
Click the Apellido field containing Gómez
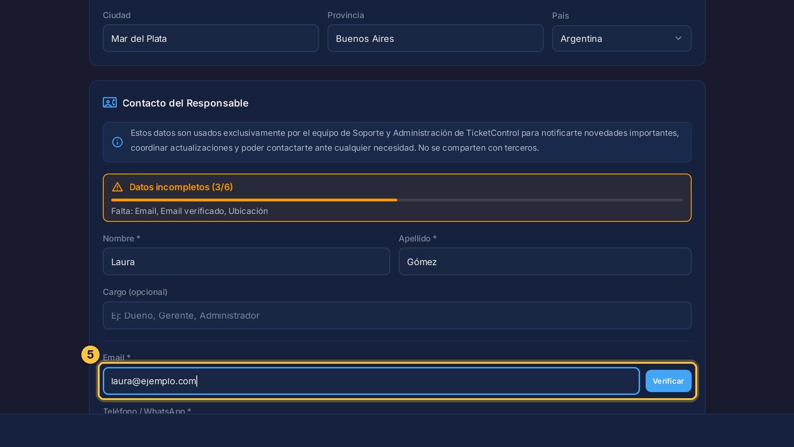pos(545,261)
